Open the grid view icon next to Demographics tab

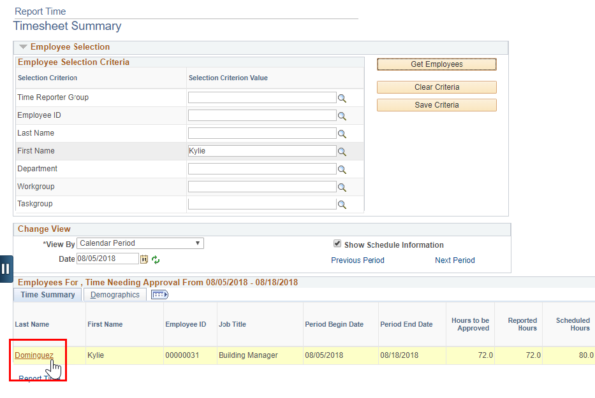point(159,294)
